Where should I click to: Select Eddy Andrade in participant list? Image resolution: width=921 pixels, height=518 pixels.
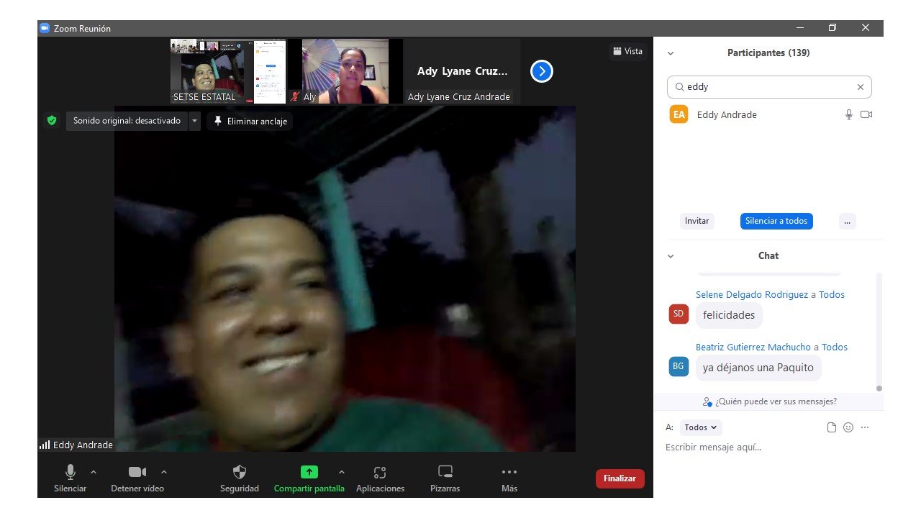pos(769,114)
